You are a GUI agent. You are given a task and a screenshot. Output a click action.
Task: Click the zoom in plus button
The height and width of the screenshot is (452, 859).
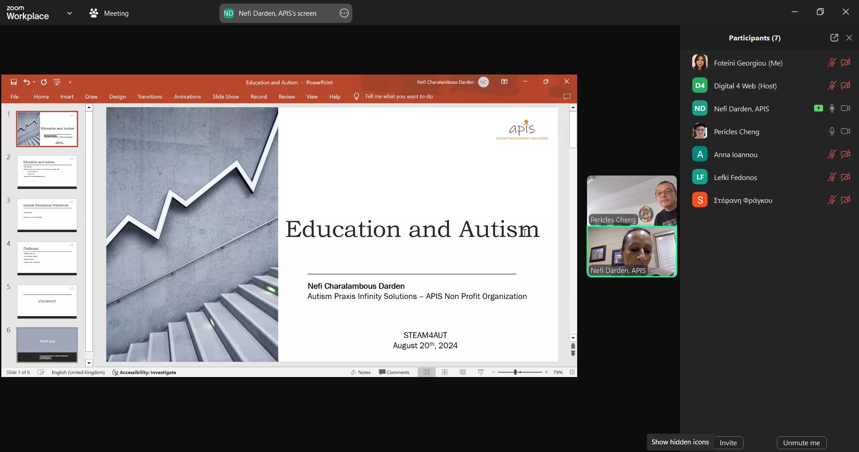[x=546, y=373]
